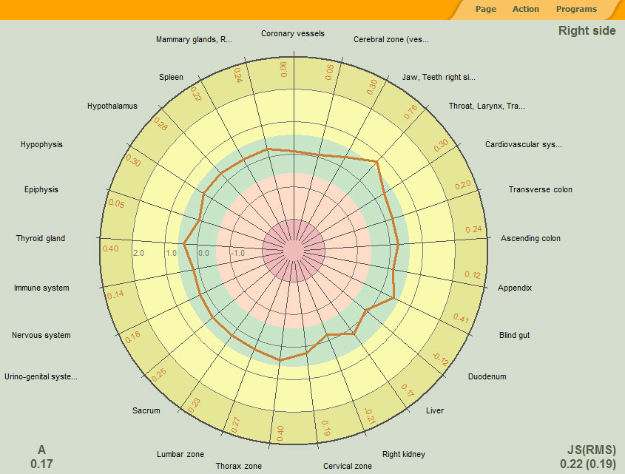Viewport: 625px width, 474px height.
Task: Open the Page menu
Action: click(x=485, y=9)
